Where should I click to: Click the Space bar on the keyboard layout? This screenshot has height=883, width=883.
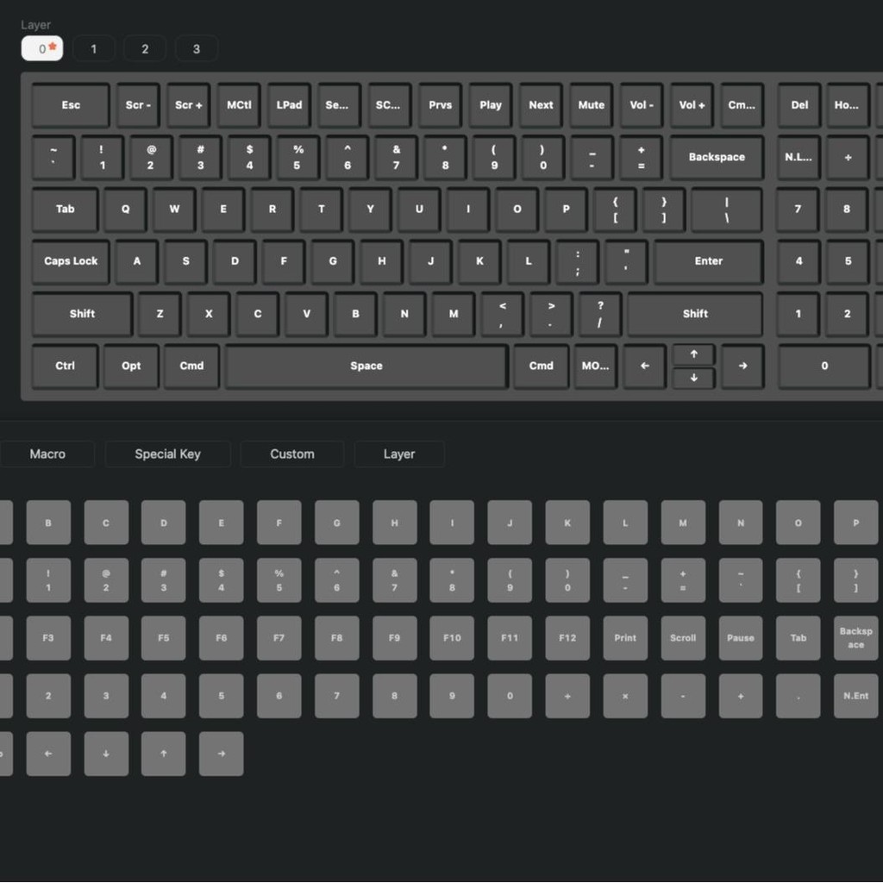pyautogui.click(x=366, y=366)
